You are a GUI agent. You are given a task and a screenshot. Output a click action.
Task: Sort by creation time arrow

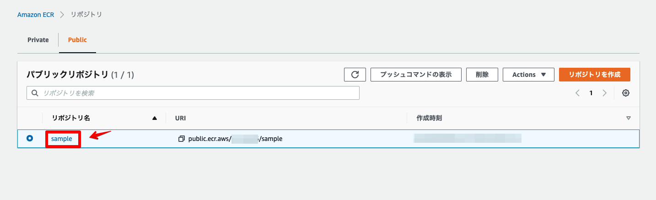point(628,118)
